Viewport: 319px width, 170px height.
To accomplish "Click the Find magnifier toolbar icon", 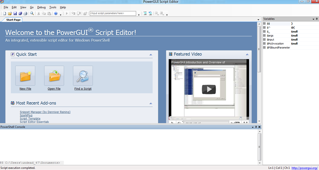I will [32, 13].
